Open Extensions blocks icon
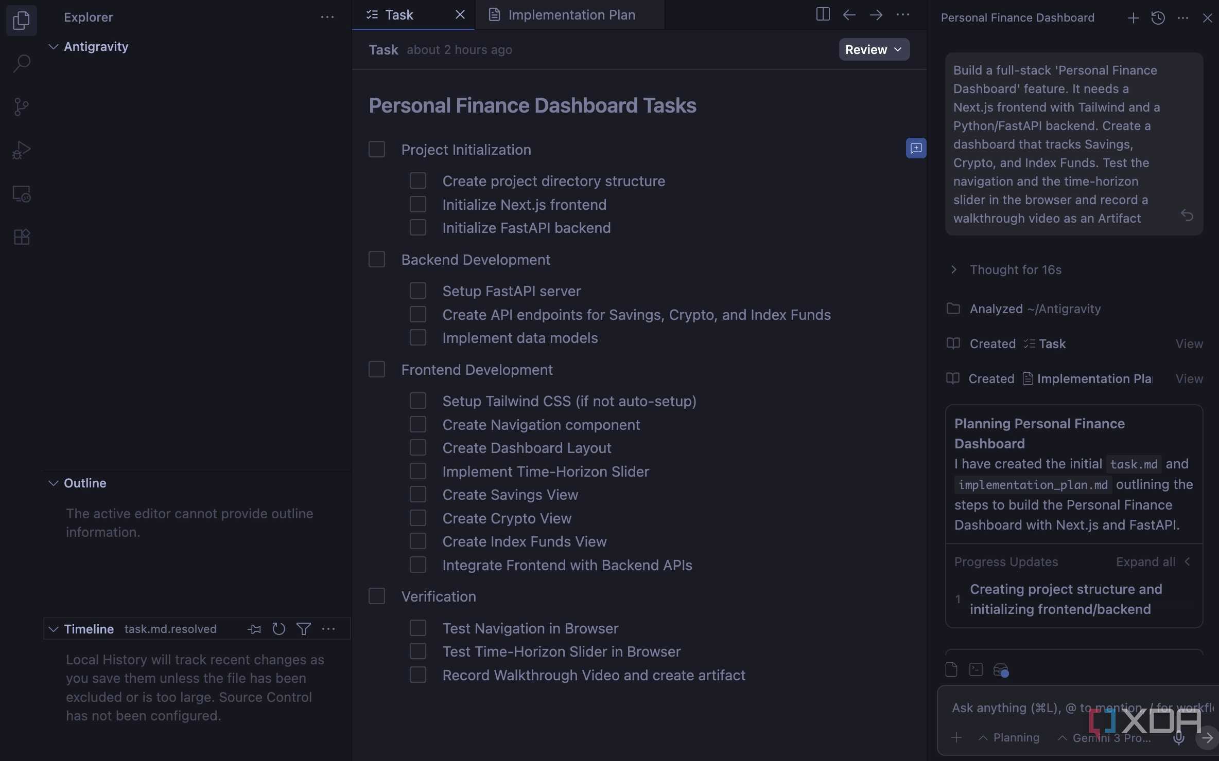Screen dimensions: 1219x761 coord(21,237)
